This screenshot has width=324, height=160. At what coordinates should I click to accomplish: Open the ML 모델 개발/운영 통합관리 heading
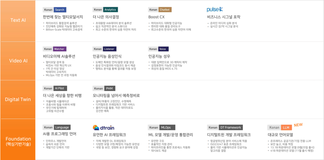point(171,135)
